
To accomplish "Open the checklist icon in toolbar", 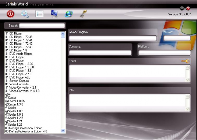I will 40,14.
